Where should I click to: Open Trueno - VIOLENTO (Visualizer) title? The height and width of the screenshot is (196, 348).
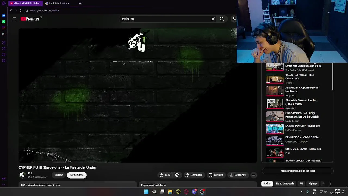point(303,161)
